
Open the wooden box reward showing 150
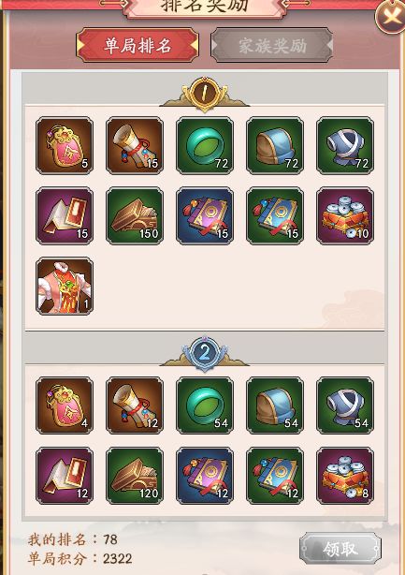coord(135,215)
